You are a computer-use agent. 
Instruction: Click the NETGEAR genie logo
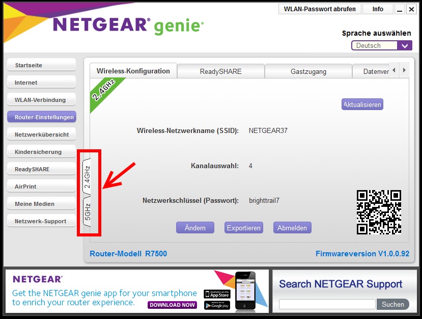click(x=128, y=25)
